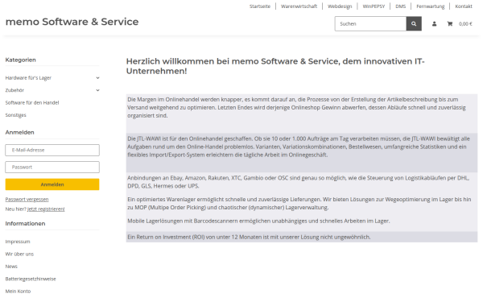Open Mein Konto link
The height and width of the screenshot is (302, 483).
[x=18, y=292]
